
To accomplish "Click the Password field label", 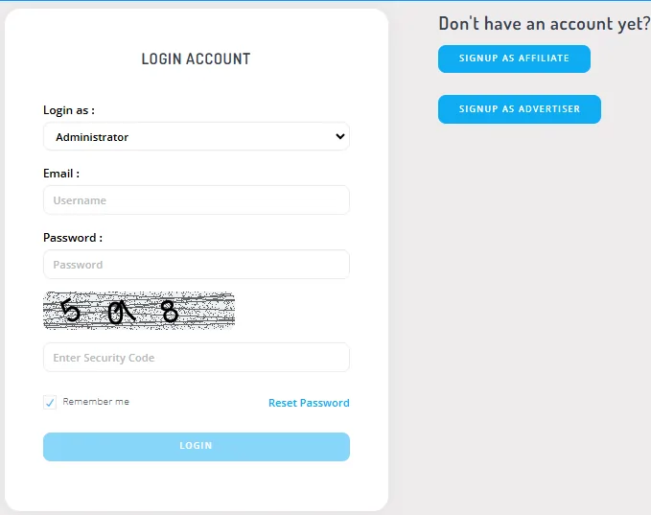I will (x=73, y=238).
